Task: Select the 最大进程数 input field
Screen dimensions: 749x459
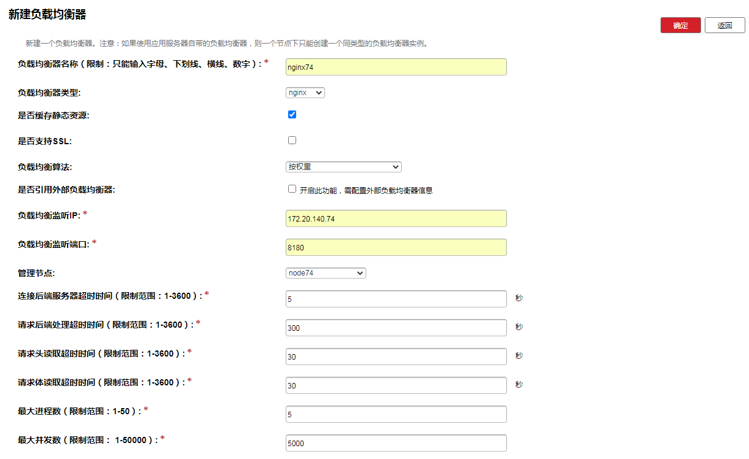Action: (x=396, y=414)
